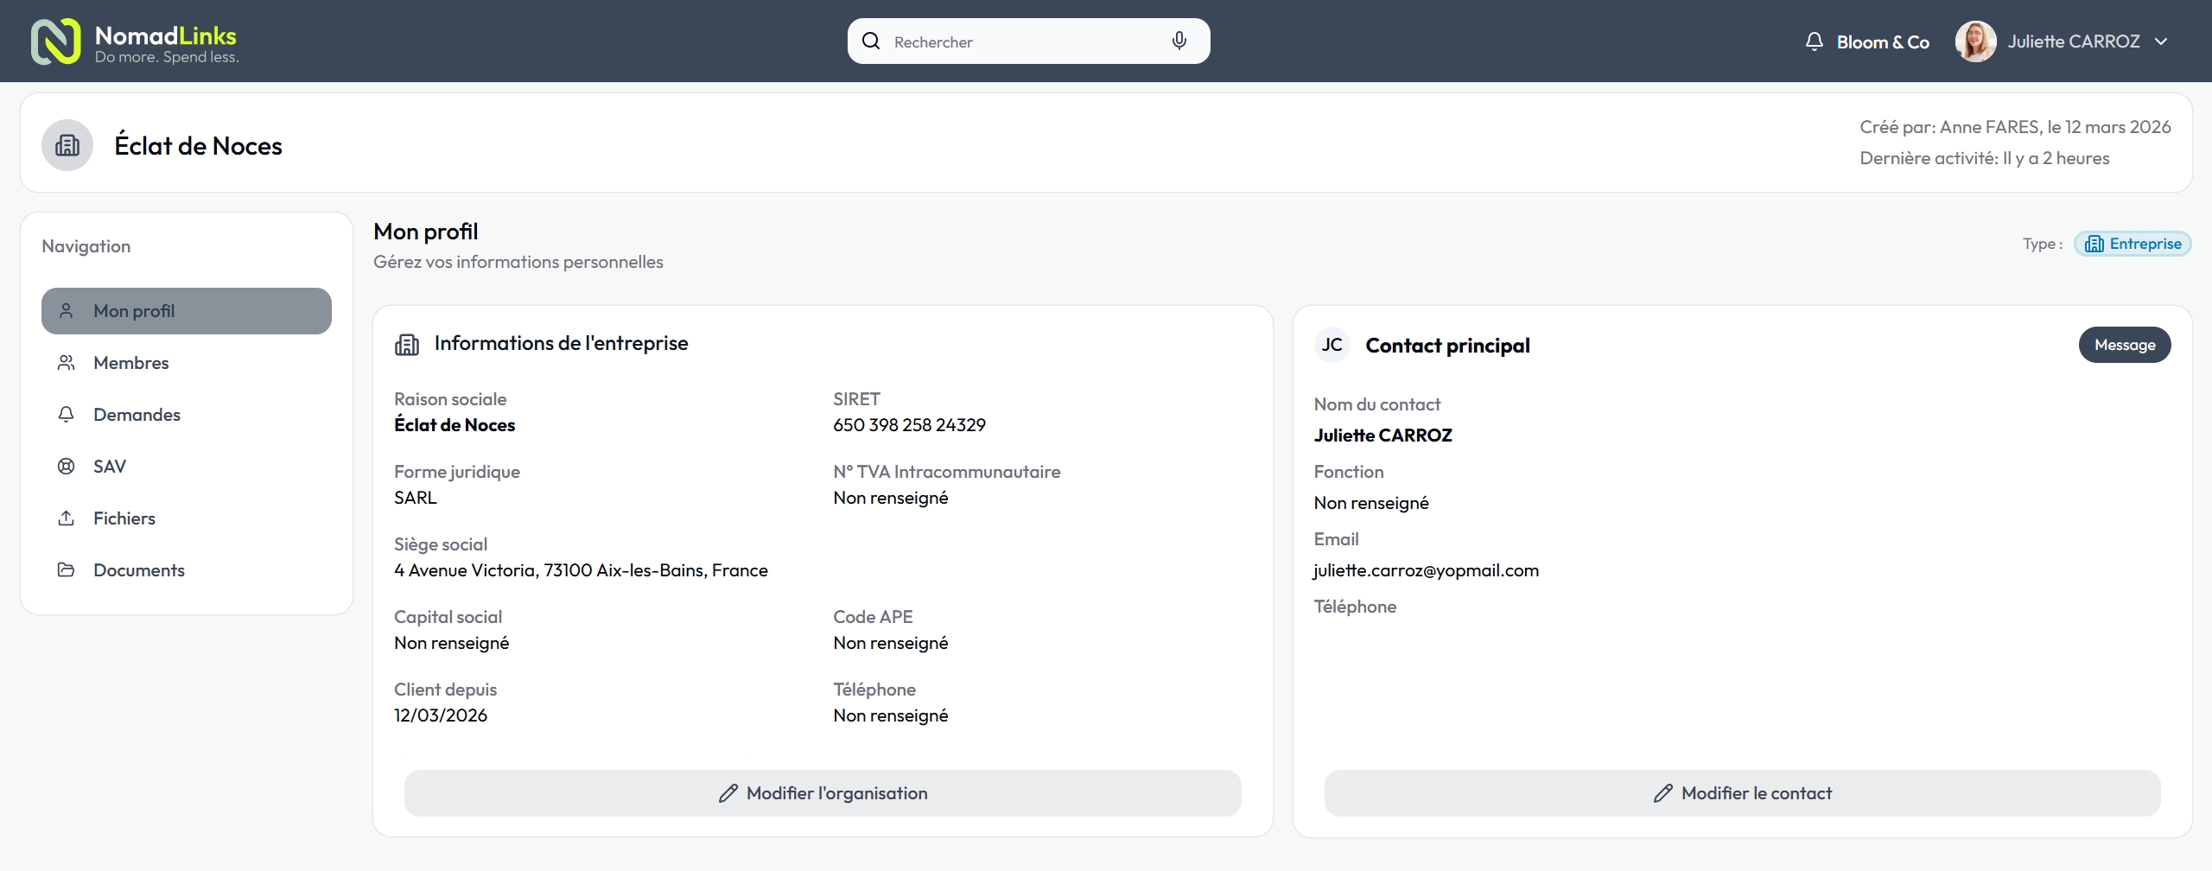This screenshot has height=871, width=2212.
Task: Click the Dernière activité: Il y a 2 heures
Action: [1985, 158]
